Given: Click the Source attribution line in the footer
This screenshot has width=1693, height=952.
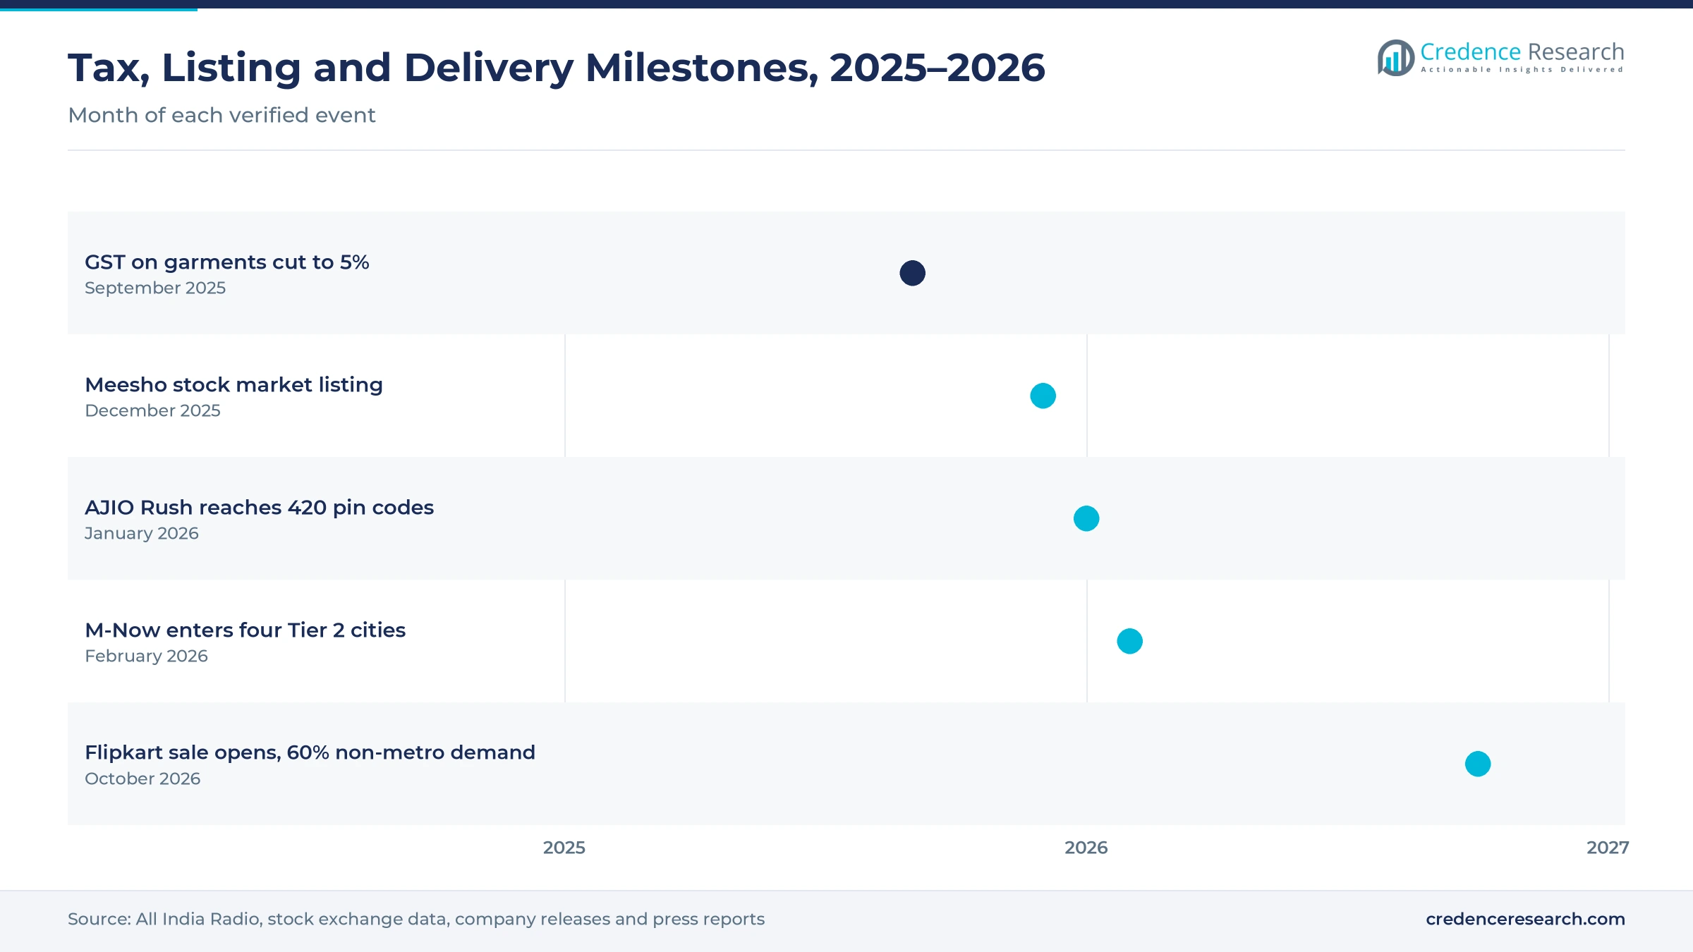Looking at the screenshot, I should (416, 919).
